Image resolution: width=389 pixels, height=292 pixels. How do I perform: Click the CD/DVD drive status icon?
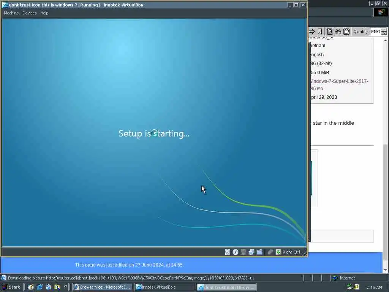click(x=236, y=252)
